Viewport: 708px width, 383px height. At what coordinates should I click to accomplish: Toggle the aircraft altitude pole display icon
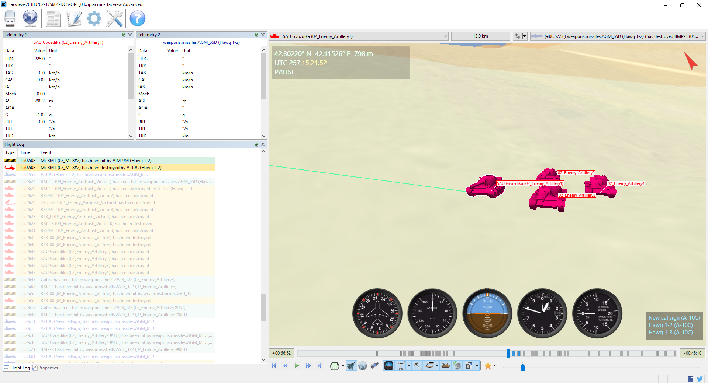(401, 366)
